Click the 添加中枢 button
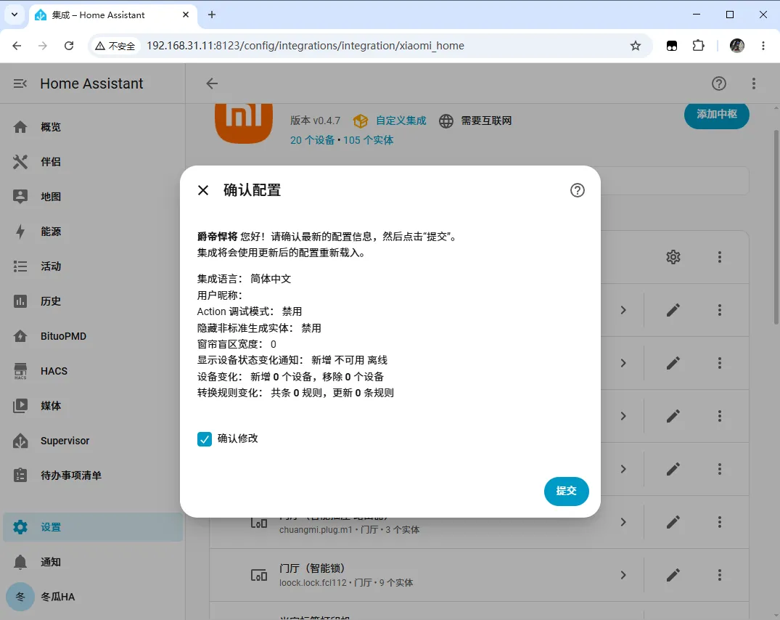780x620 pixels. [716, 115]
